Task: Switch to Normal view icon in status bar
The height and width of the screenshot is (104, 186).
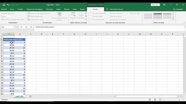Action: coord(150,100)
